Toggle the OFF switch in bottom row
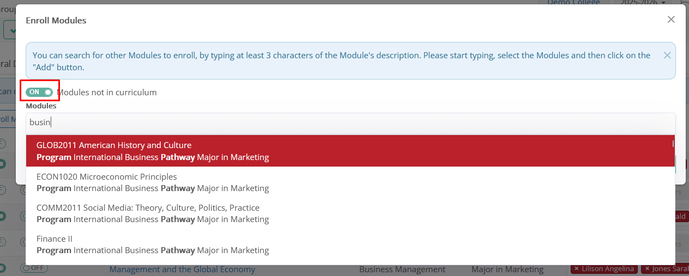The image size is (689, 276). (x=34, y=268)
